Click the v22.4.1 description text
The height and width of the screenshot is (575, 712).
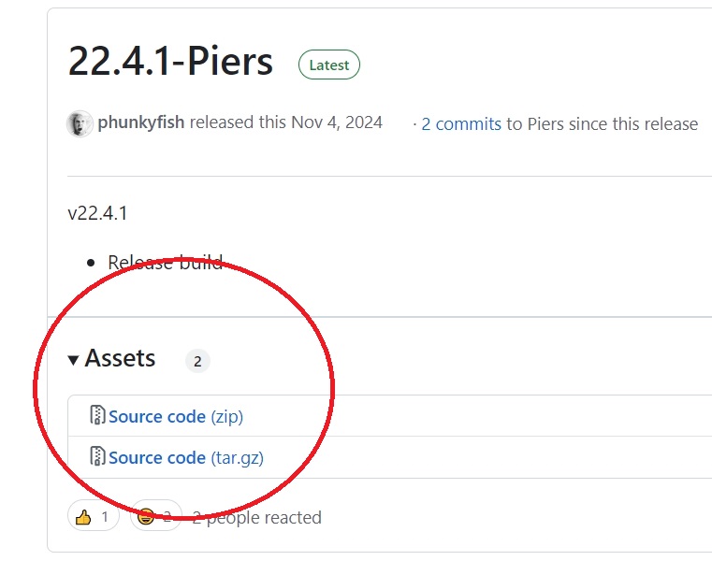(97, 213)
